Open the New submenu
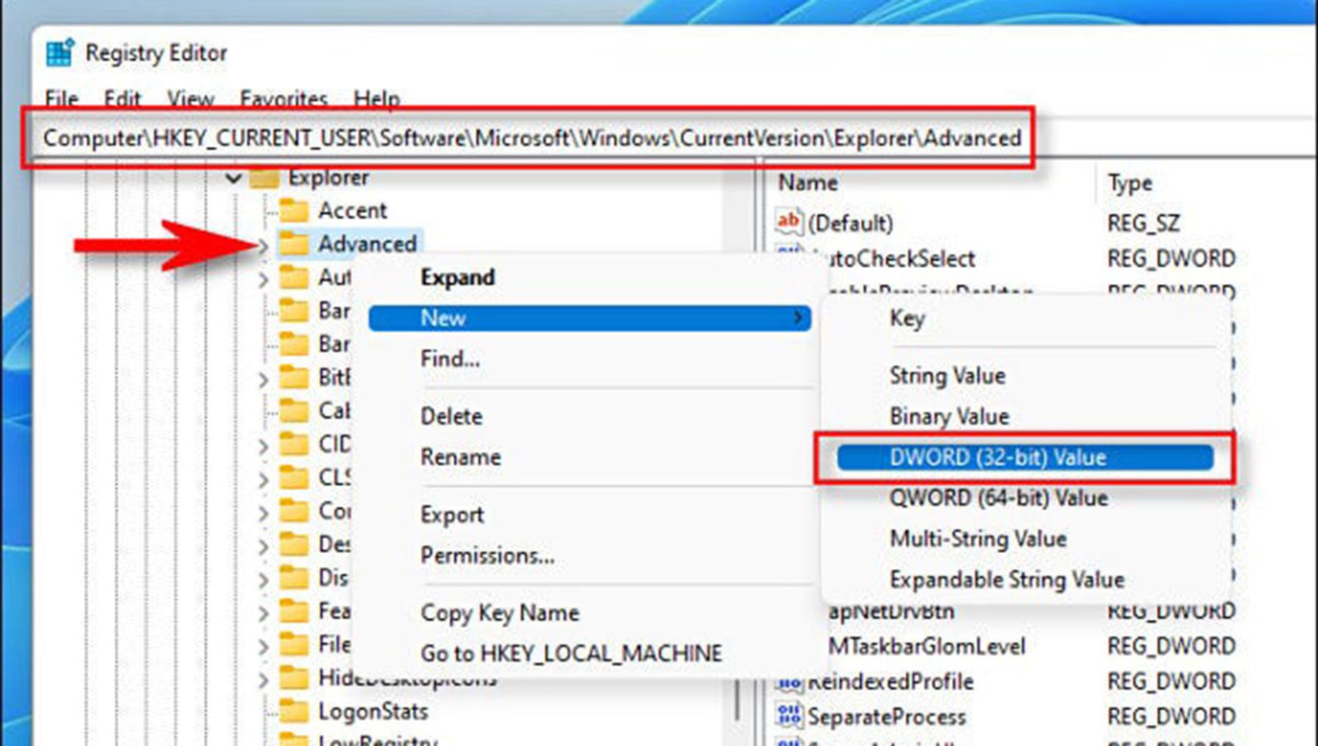1318x746 pixels. click(590, 318)
